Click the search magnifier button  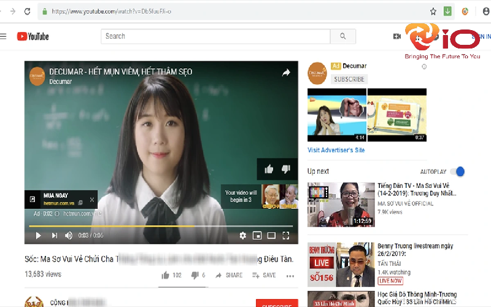pos(343,36)
